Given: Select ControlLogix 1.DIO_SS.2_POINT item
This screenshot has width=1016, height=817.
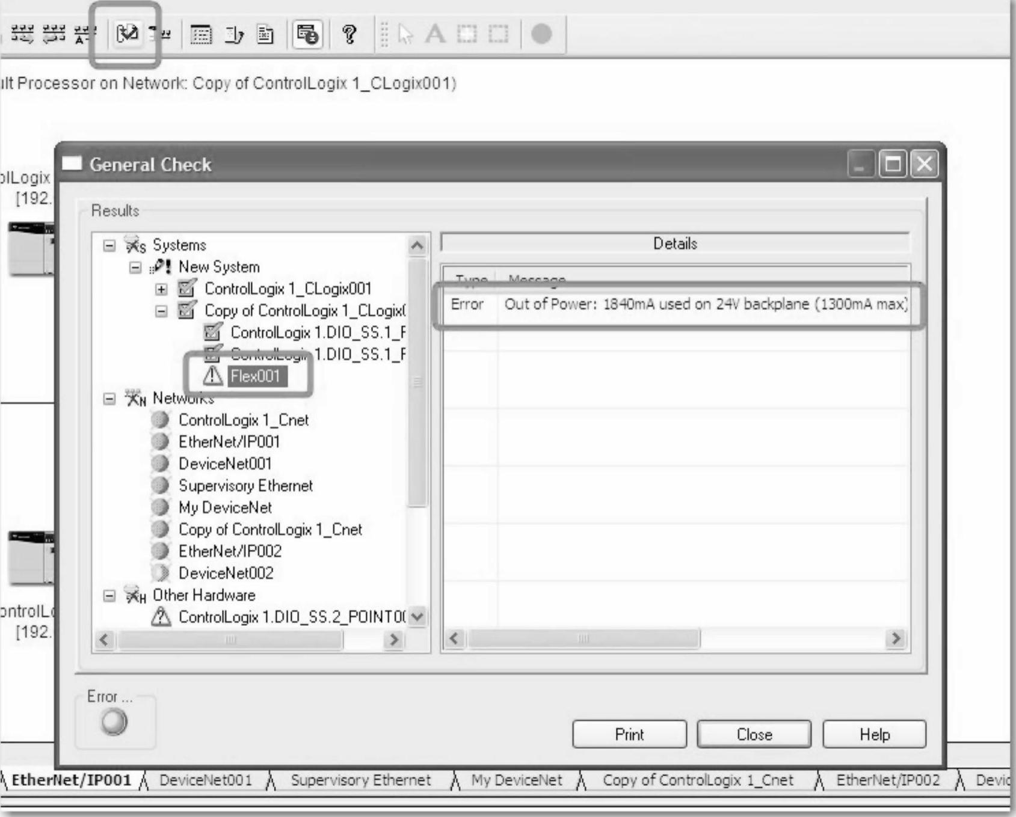Looking at the screenshot, I should coord(293,617).
